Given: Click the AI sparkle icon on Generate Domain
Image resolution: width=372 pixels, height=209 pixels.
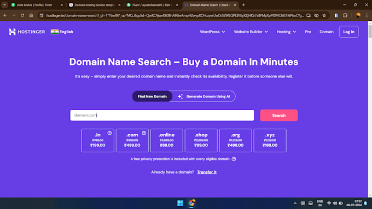Looking at the screenshot, I should tap(180, 97).
